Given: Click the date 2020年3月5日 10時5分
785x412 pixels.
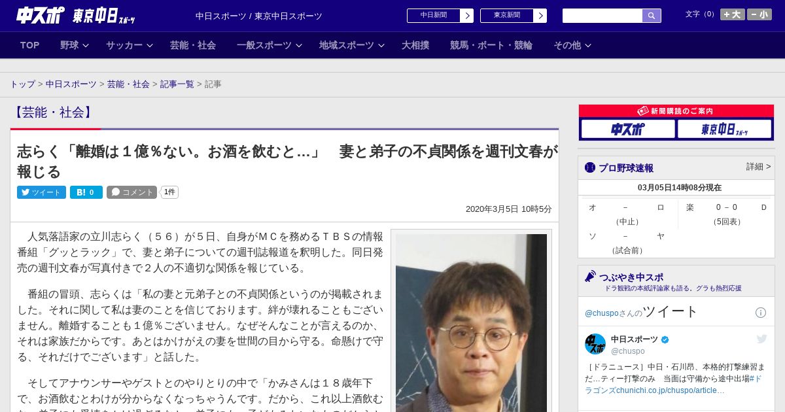Looking at the screenshot, I should point(508,209).
